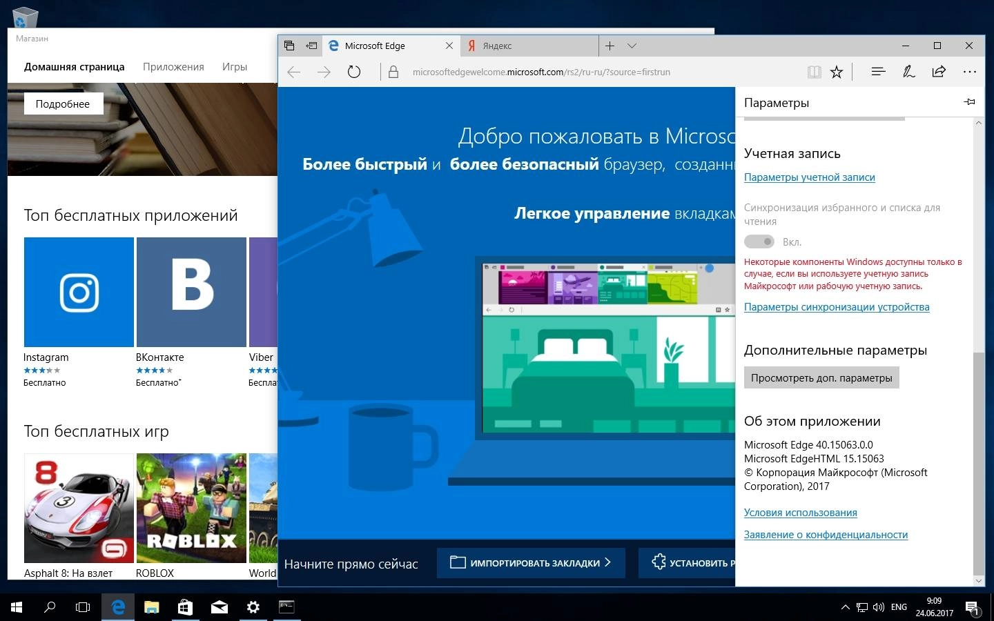Open taskbar Search
994x621 pixels.
tap(50, 607)
